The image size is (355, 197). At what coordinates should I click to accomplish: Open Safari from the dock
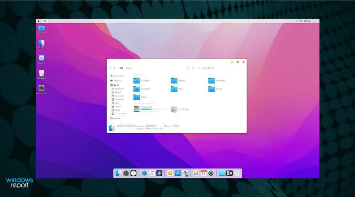coord(144,173)
